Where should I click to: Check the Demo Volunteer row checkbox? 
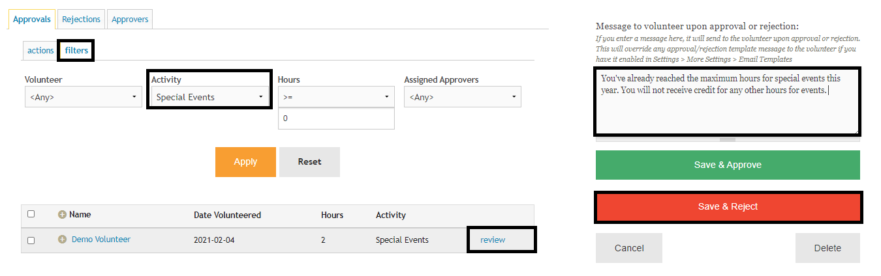point(31,240)
